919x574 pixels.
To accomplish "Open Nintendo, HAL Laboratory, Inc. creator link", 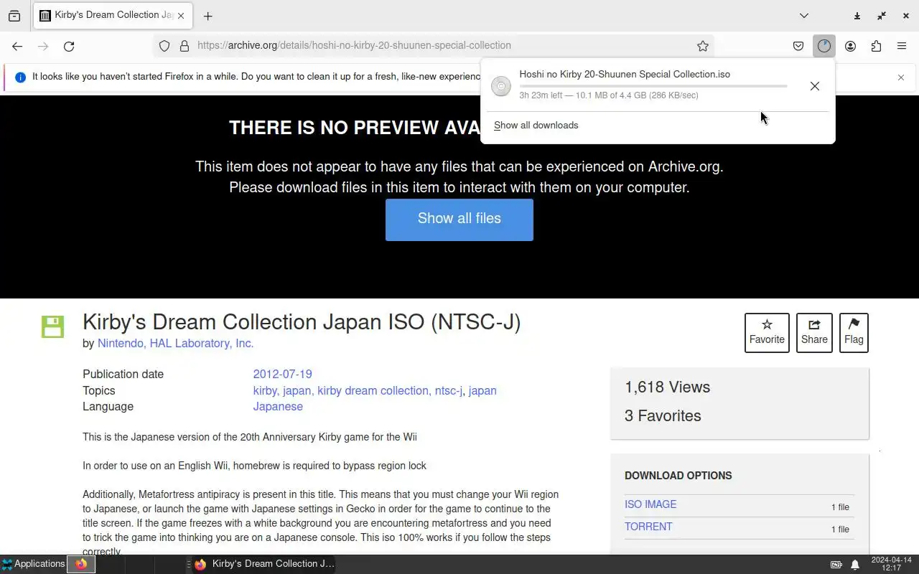I will 175,343.
